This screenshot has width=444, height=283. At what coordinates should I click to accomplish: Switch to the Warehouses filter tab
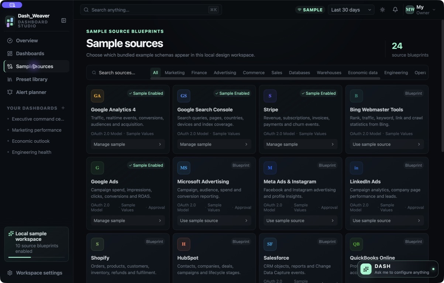329,73
